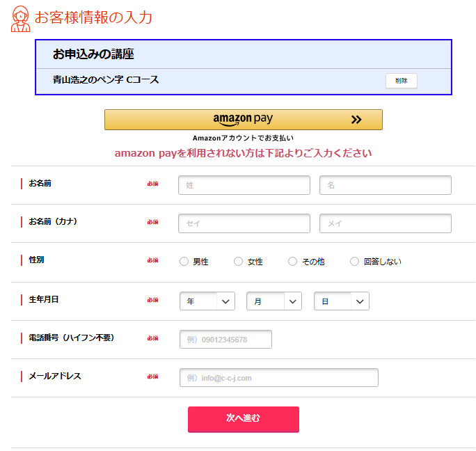Choose その他 for gender
This screenshot has width=476, height=451.
(x=293, y=262)
